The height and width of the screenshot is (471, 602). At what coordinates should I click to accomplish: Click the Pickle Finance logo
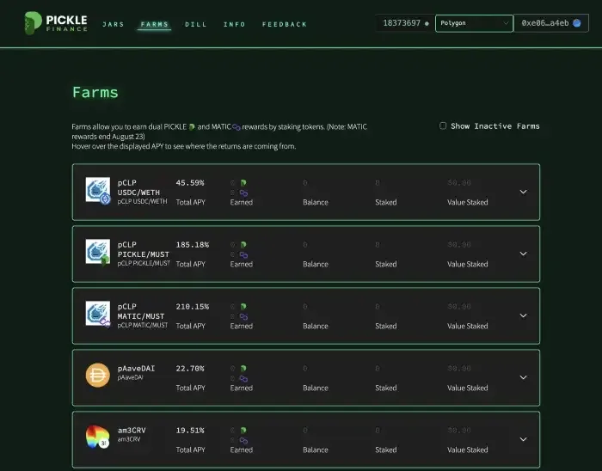pos(56,23)
